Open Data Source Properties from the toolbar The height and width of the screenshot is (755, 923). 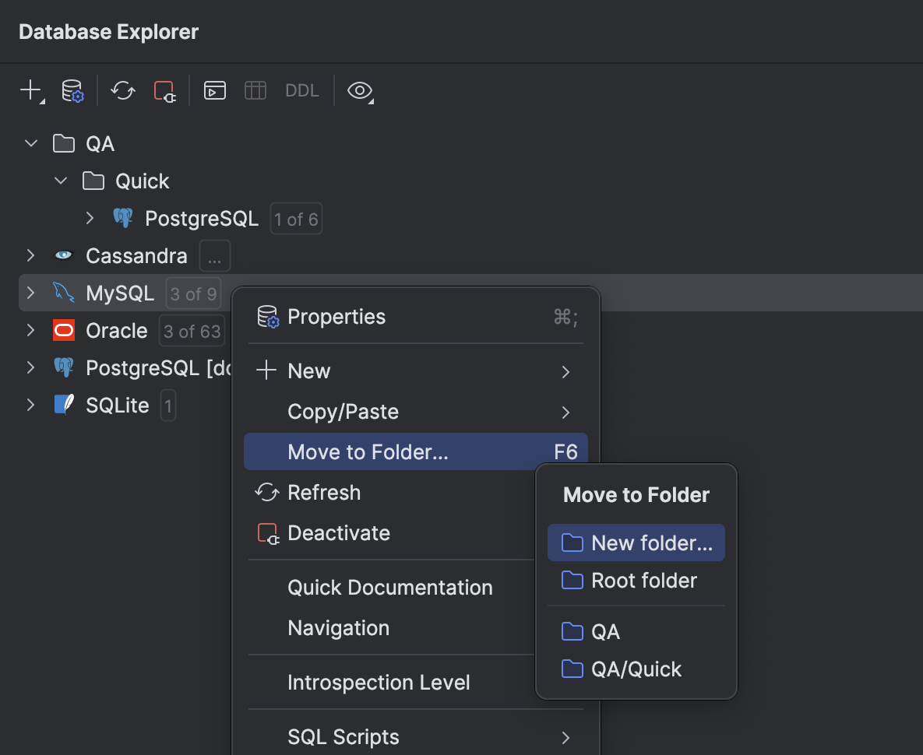pos(72,90)
